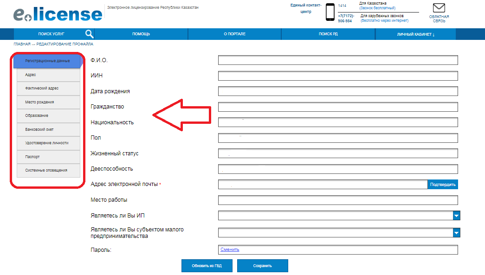The height and width of the screenshot is (275, 485).
Task: Click the 'Сохранить' button
Action: [262, 266]
